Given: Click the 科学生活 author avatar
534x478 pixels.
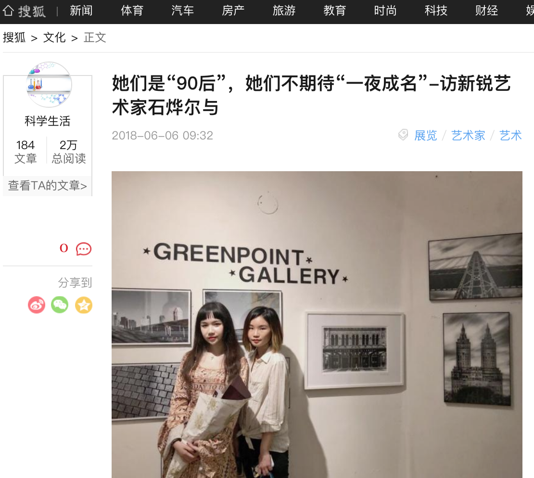Looking at the screenshot, I should 49,85.
